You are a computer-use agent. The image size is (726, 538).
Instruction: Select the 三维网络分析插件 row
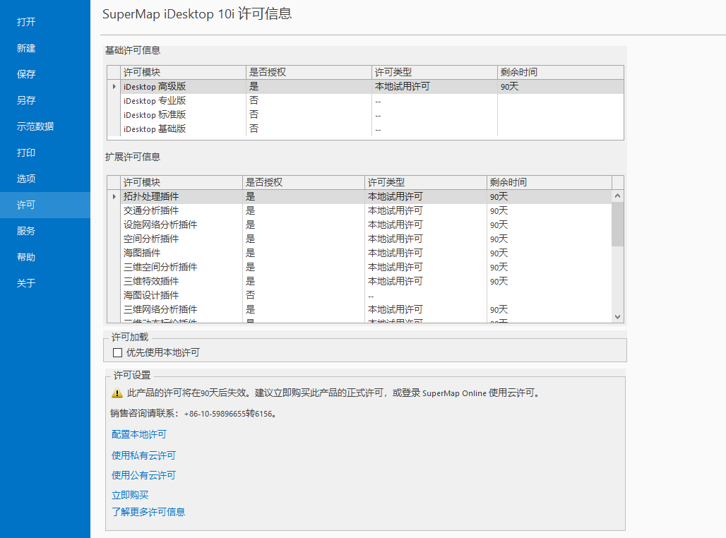(359, 310)
